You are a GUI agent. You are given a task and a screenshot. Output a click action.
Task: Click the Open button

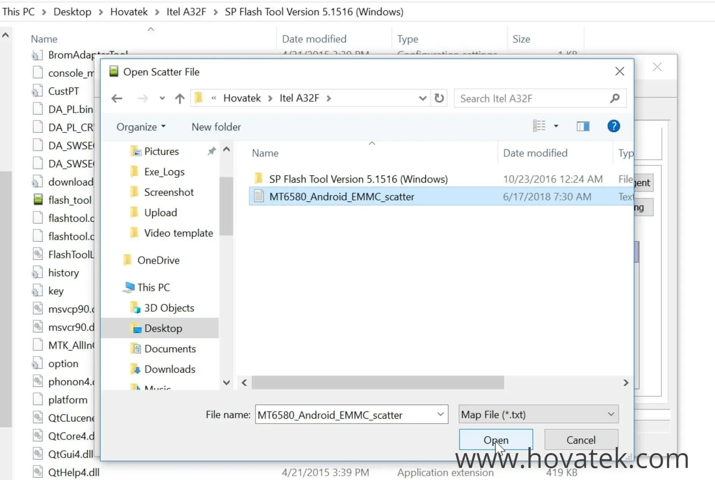tap(496, 440)
